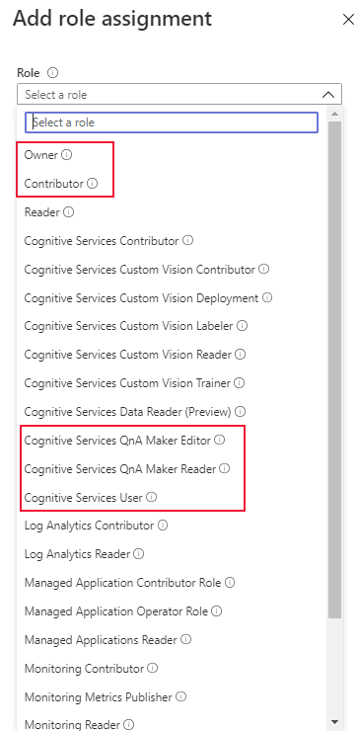
Task: Choose Cognitive Services Data Reader (Preview)
Action: [127, 412]
